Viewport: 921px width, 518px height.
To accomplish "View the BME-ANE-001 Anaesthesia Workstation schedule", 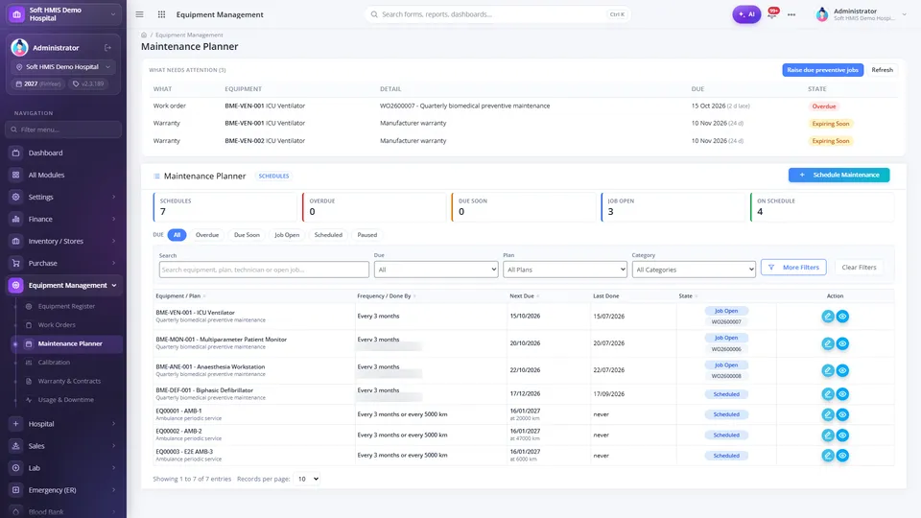I will pos(842,370).
